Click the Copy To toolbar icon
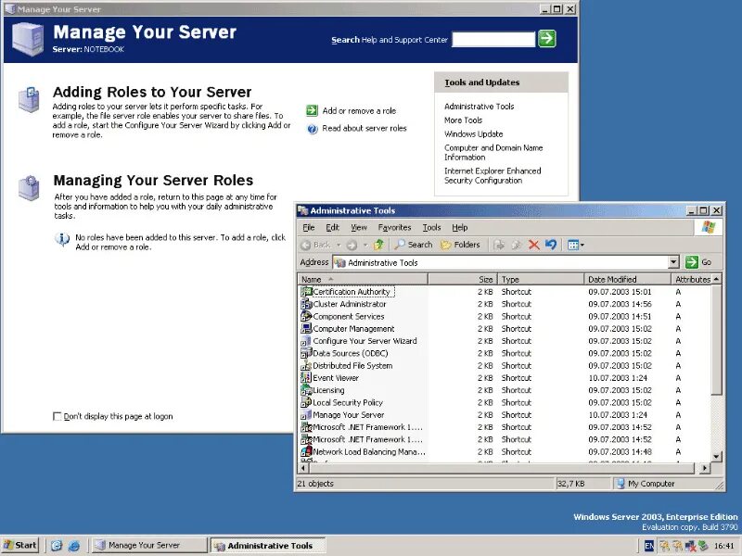This screenshot has height=556, width=742. pos(517,245)
